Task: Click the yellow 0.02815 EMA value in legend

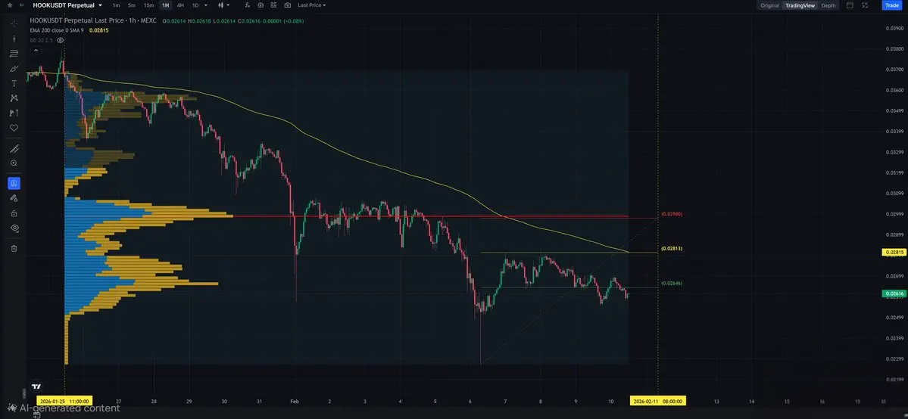Action: pos(98,30)
